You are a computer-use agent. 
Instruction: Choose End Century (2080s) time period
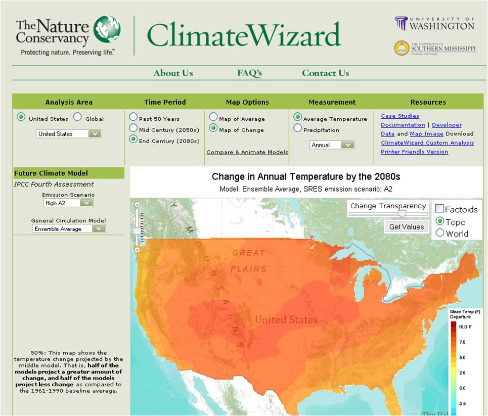(x=133, y=139)
